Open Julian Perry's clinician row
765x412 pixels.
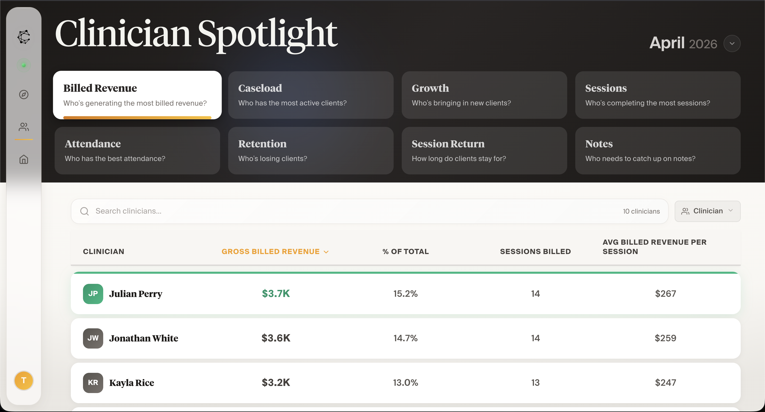pos(405,294)
